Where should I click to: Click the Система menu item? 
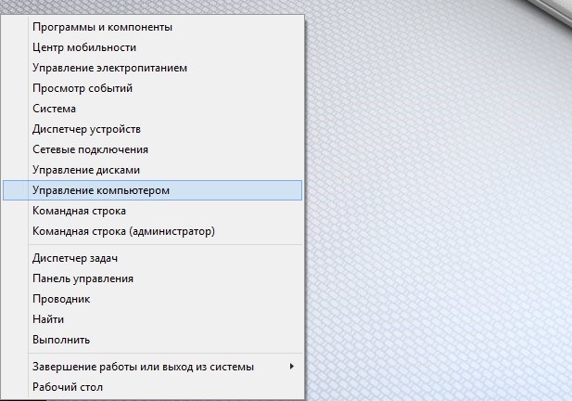pos(152,109)
